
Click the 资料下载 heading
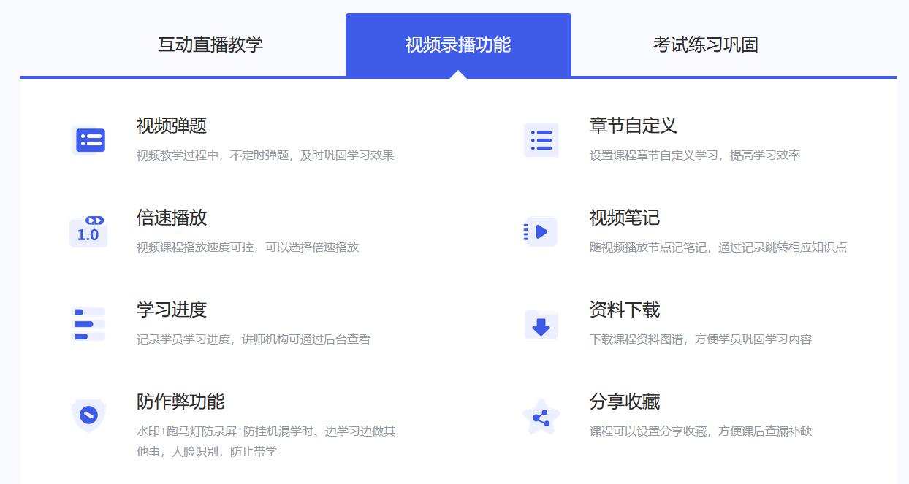625,310
